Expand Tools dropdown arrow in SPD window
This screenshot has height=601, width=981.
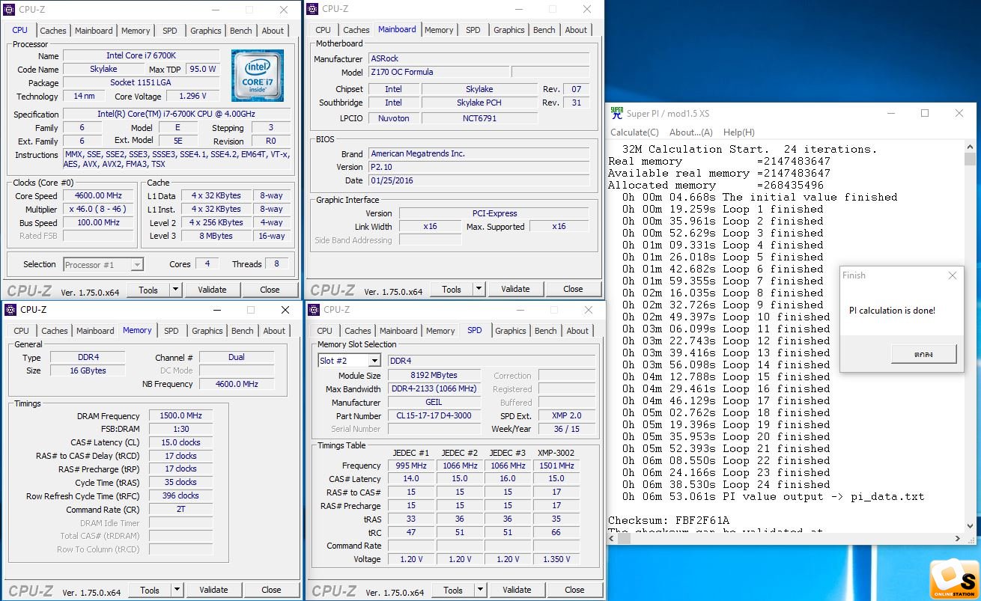coord(480,590)
